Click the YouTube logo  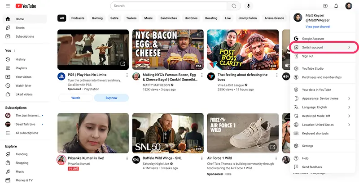tap(27, 6)
